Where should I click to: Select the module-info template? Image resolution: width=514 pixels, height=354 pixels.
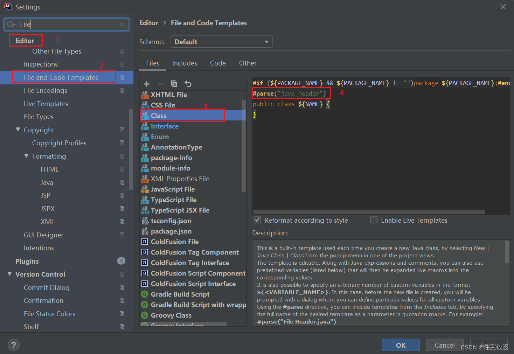coord(171,168)
